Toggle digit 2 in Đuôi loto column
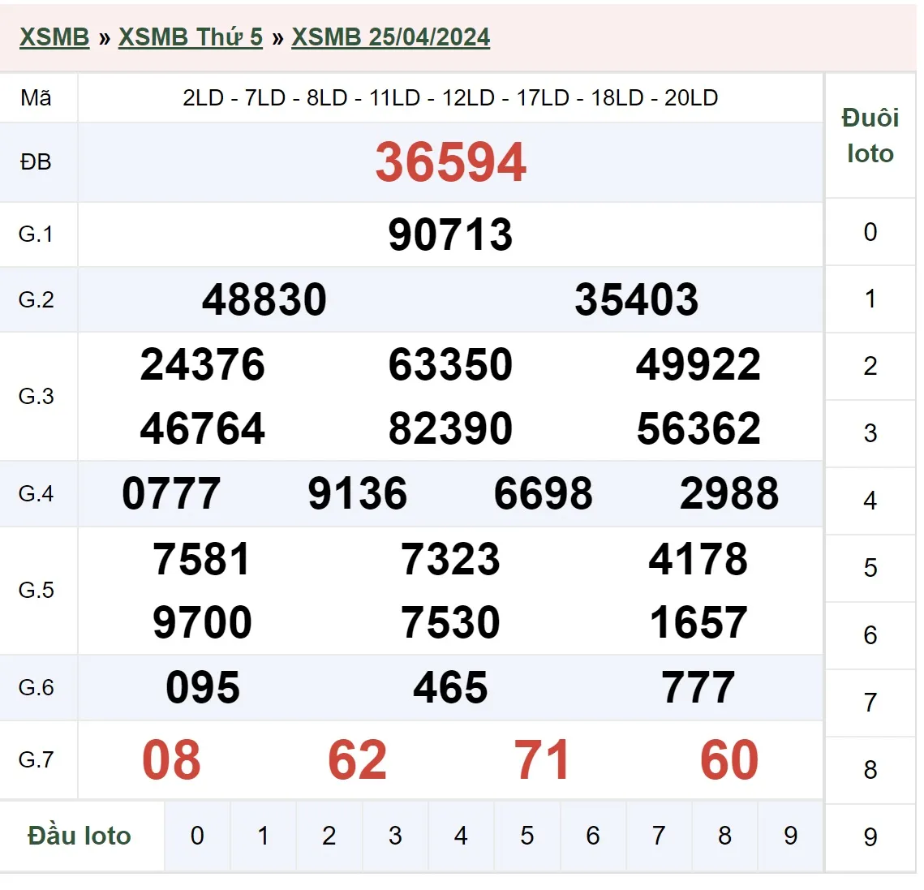This screenshot has width=924, height=890. (x=870, y=367)
